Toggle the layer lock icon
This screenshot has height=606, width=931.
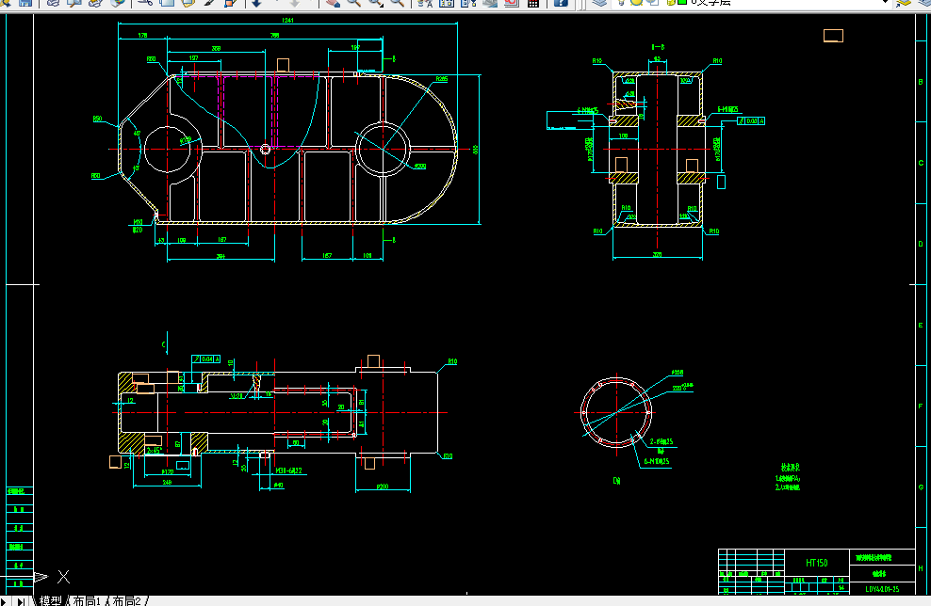coord(669,3)
